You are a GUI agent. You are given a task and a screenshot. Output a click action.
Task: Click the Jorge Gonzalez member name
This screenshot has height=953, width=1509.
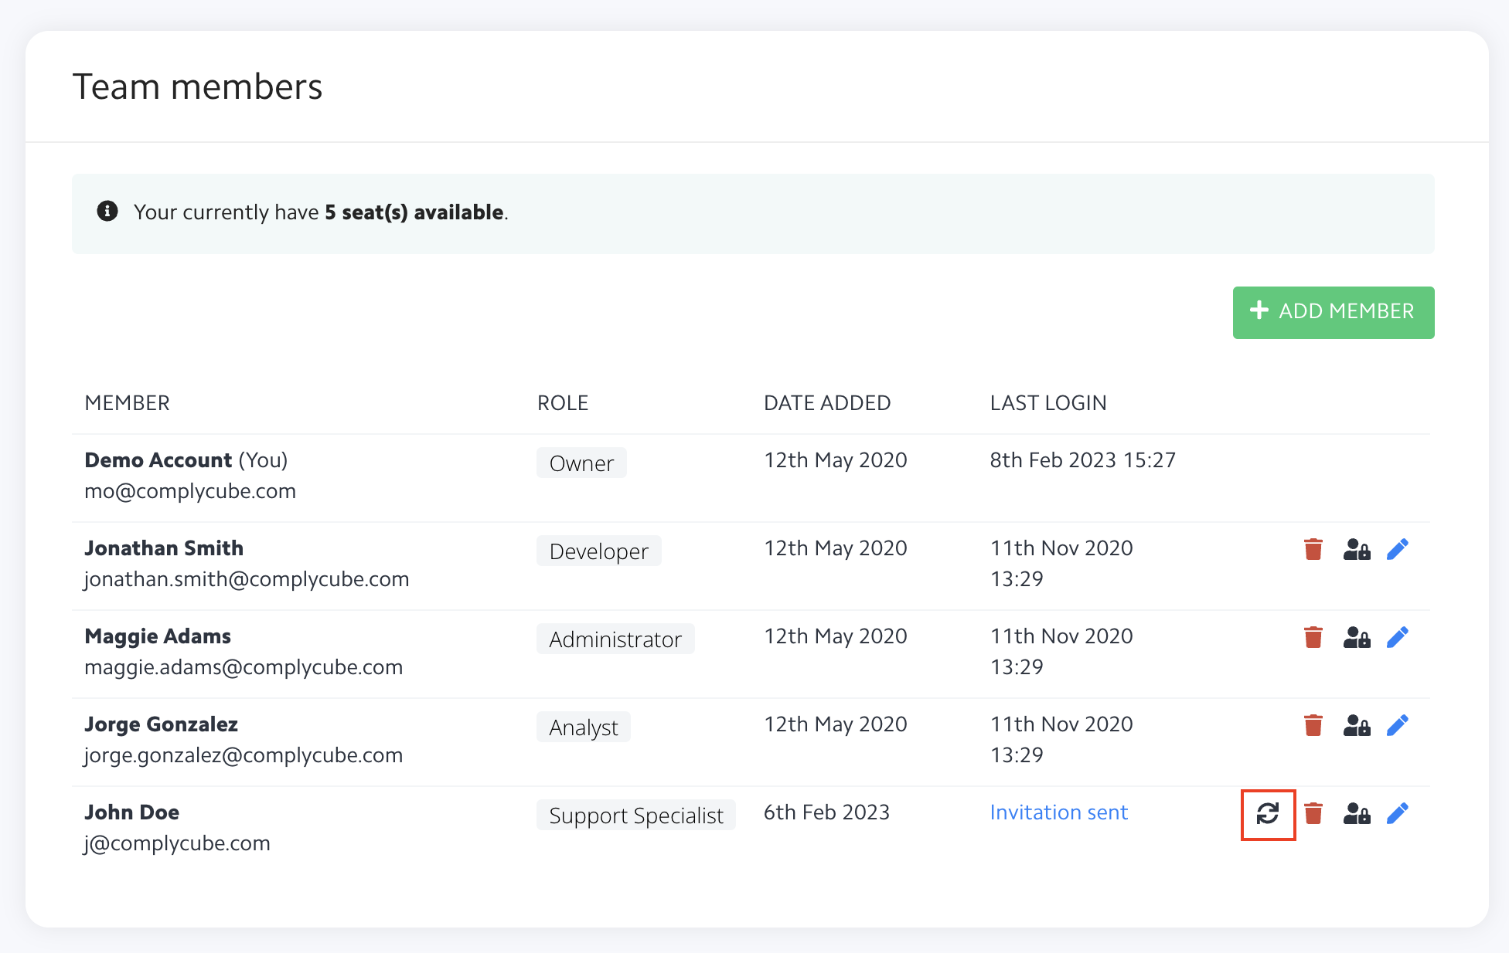(161, 724)
